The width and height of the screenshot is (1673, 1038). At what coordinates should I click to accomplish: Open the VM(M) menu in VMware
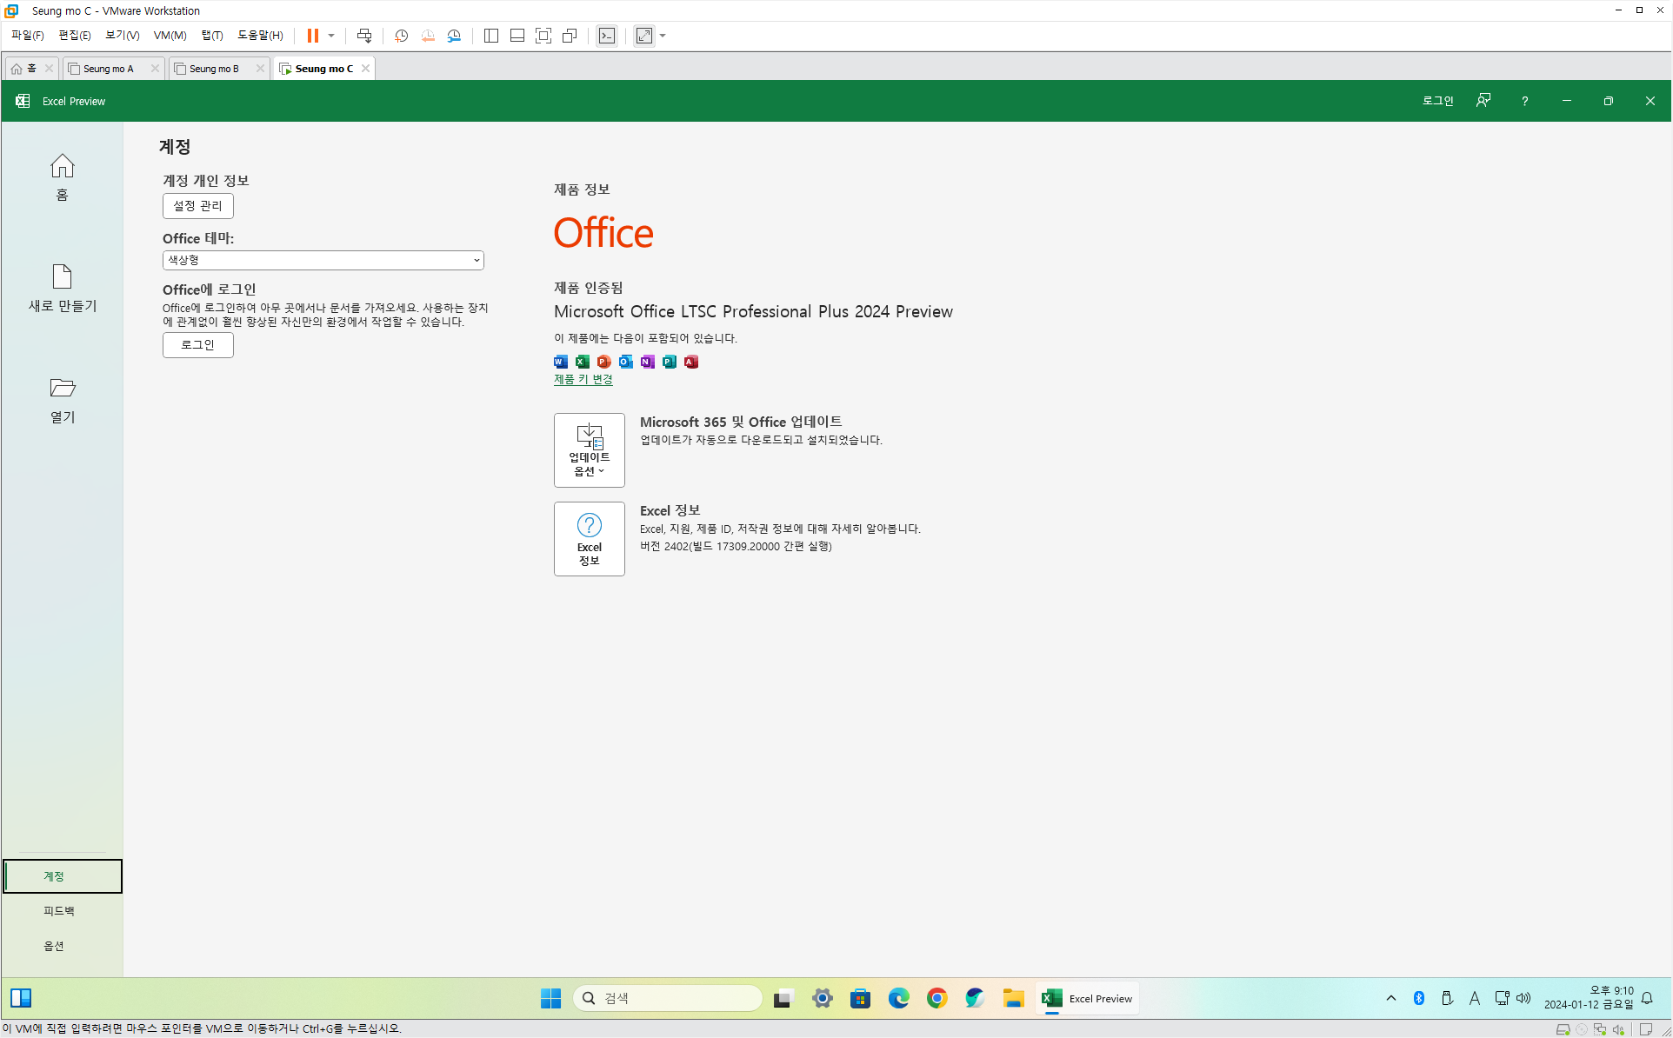coord(170,36)
